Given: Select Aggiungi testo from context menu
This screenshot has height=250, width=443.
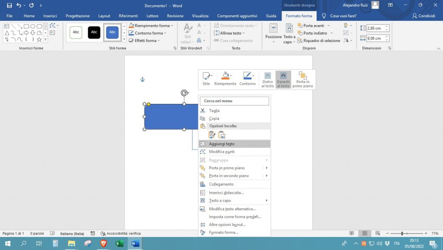Looking at the screenshot, I should 221,144.
